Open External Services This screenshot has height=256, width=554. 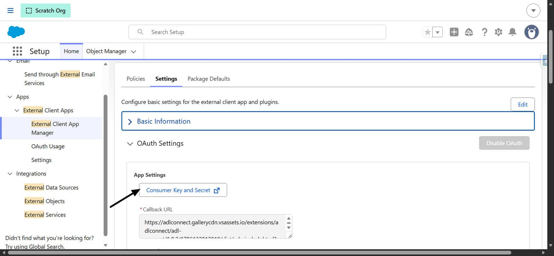tap(45, 215)
